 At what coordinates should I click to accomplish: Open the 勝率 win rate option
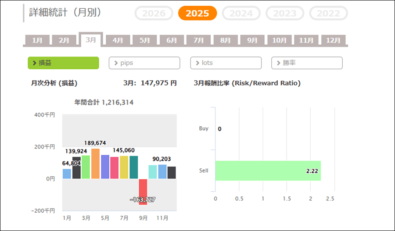click(x=307, y=63)
